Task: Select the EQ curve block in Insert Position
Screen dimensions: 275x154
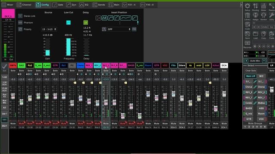Action: pos(125,18)
